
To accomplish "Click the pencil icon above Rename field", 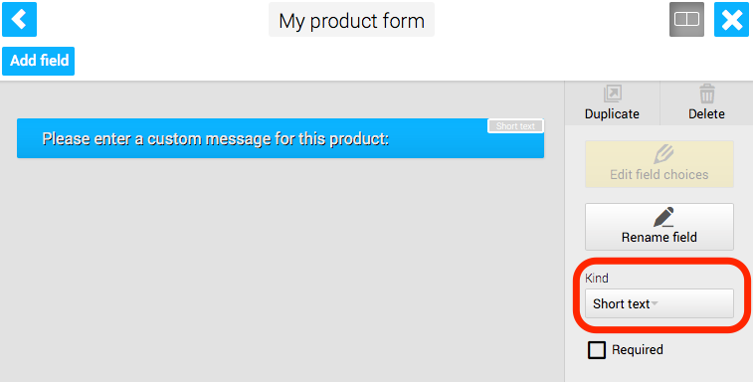I will click(663, 217).
